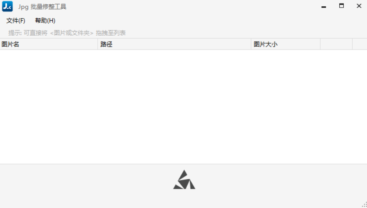Maximize the Jpg 批量修整工具 window

[x=341, y=6]
